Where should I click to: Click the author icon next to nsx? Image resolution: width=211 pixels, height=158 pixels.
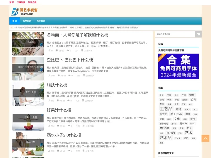[49, 151]
